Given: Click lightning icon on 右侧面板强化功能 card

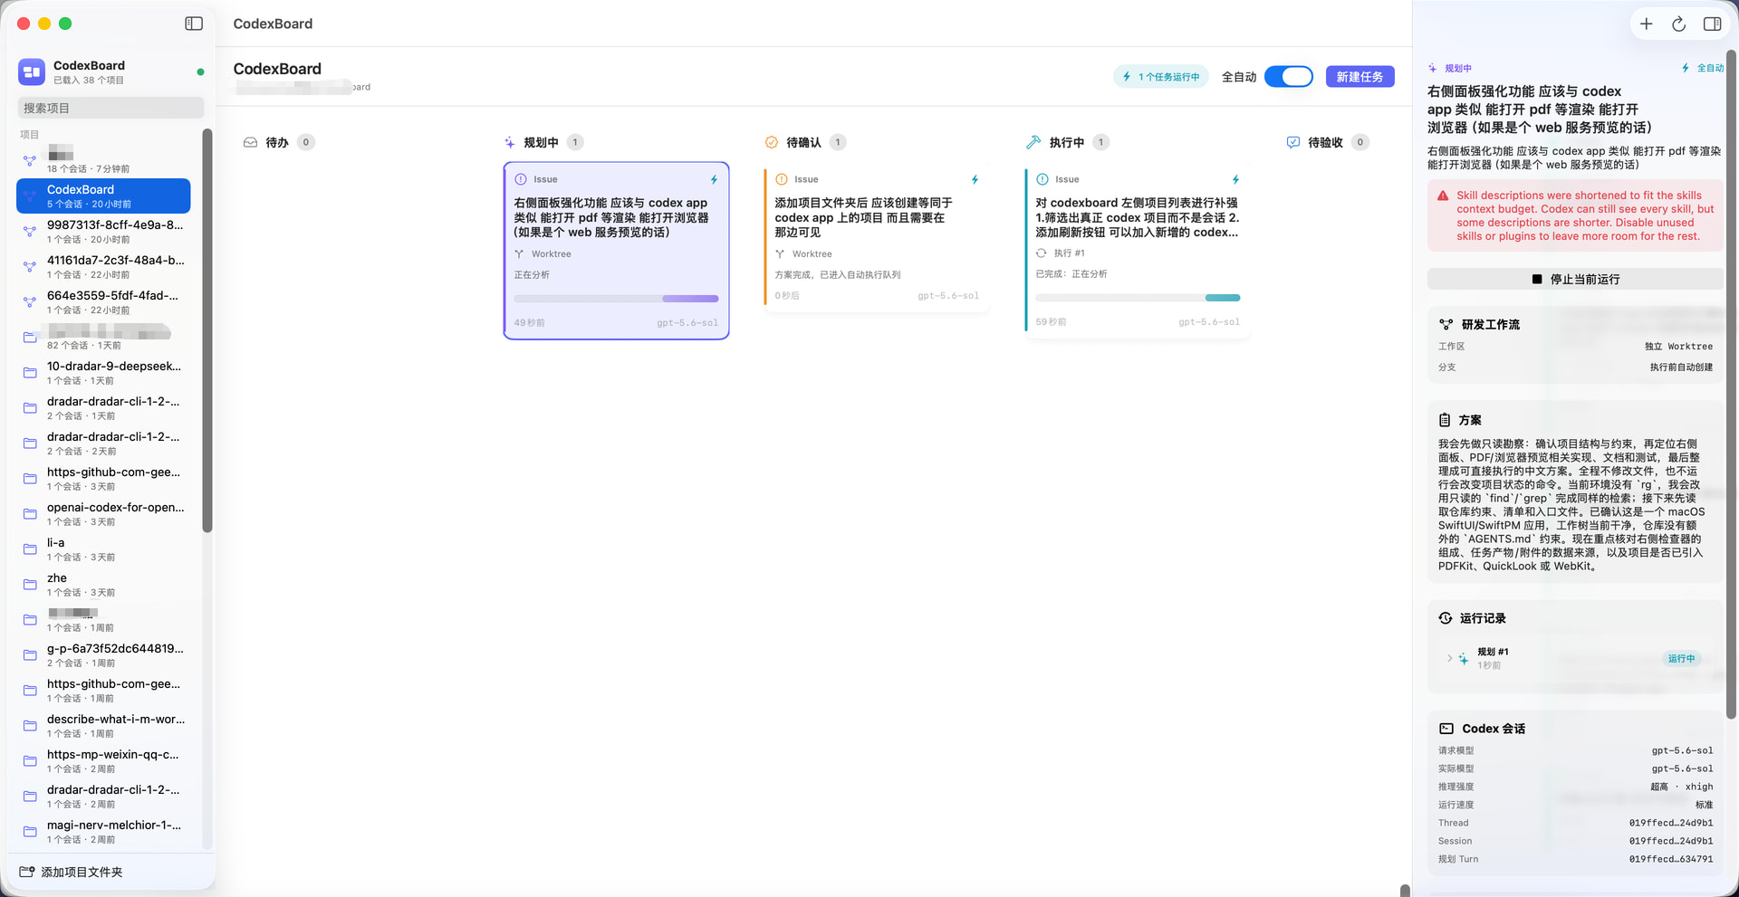Looking at the screenshot, I should [714, 179].
